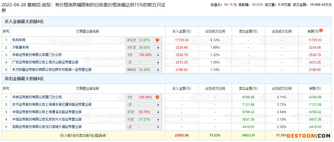Click the arrow icon in 中信证券上海漕溪北路 row
Viewport: 334px width, 142px height.
pyautogui.click(x=158, y=112)
